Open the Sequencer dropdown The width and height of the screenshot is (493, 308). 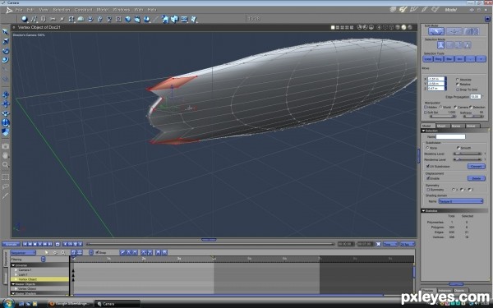23,252
